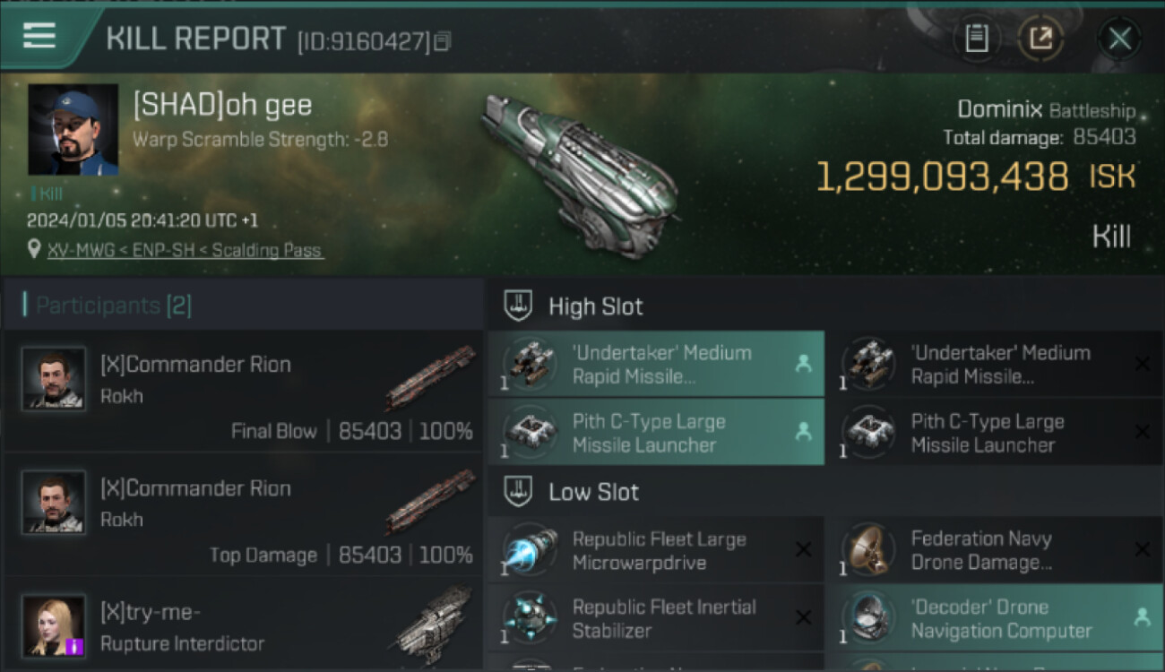1165x672 pixels.
Task: Open the clipboard report icon
Action: coord(977,39)
